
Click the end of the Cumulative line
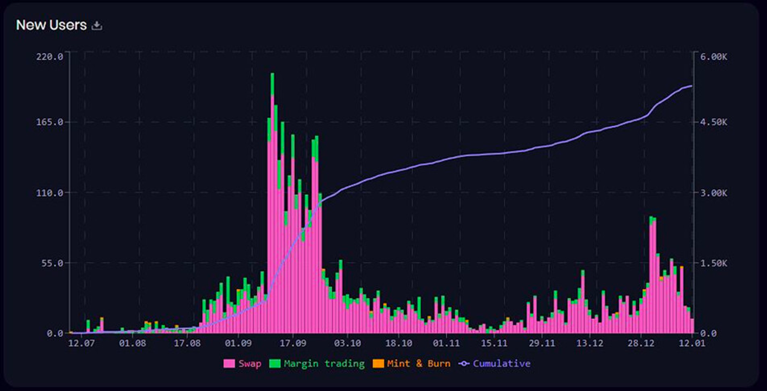click(x=692, y=86)
